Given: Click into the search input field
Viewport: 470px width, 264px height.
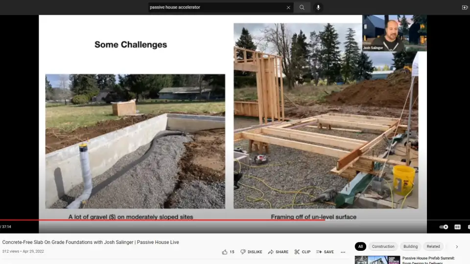Looking at the screenshot, I should click(x=215, y=7).
